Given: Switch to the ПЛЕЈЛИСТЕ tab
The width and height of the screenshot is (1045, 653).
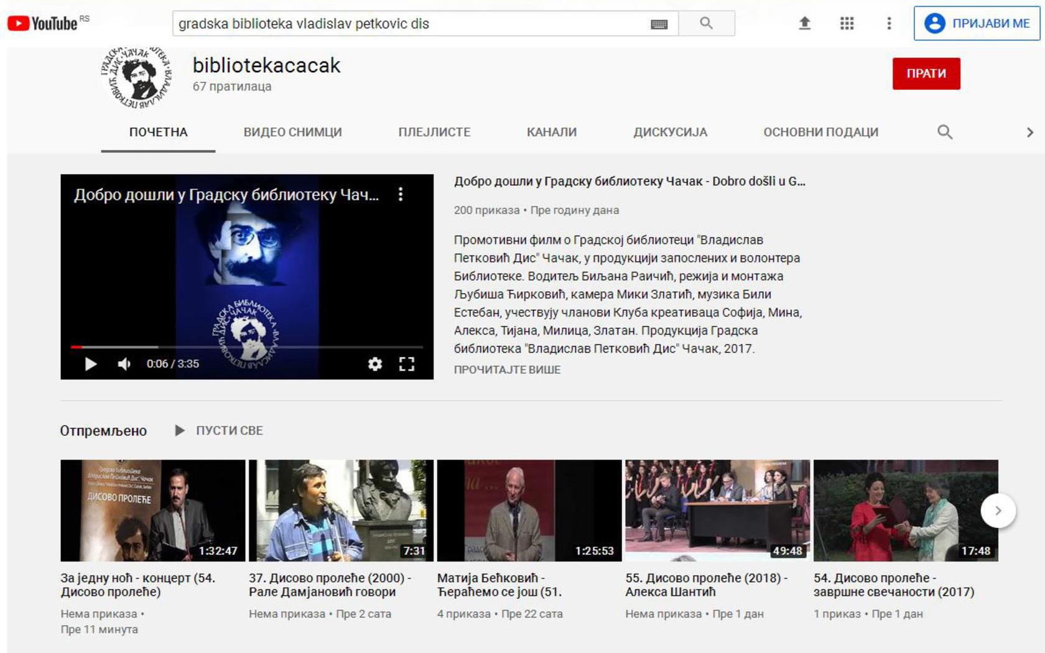Looking at the screenshot, I should 434,132.
